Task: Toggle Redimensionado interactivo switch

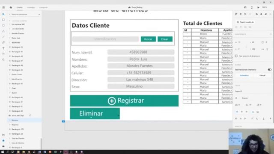Action: (x=270, y=70)
